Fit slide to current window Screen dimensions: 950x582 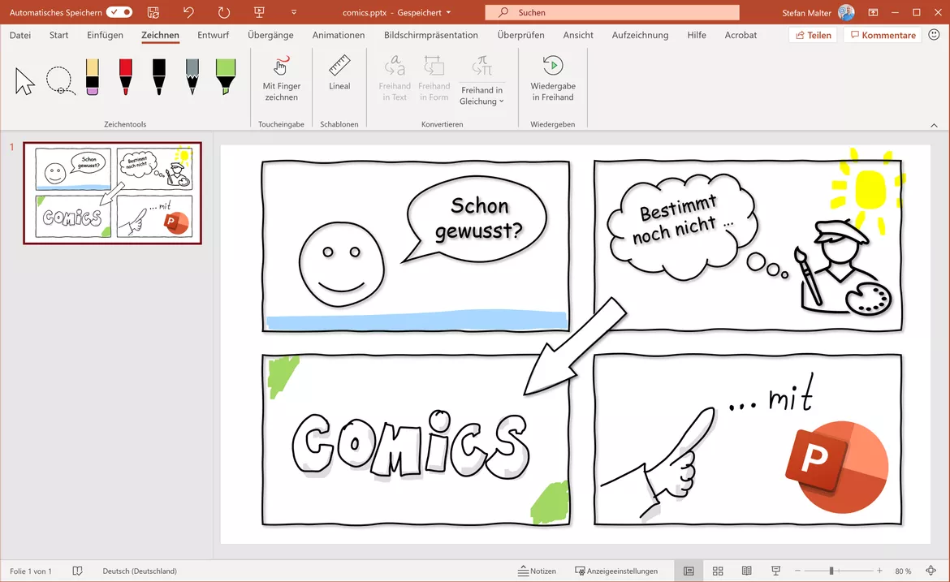click(x=931, y=571)
